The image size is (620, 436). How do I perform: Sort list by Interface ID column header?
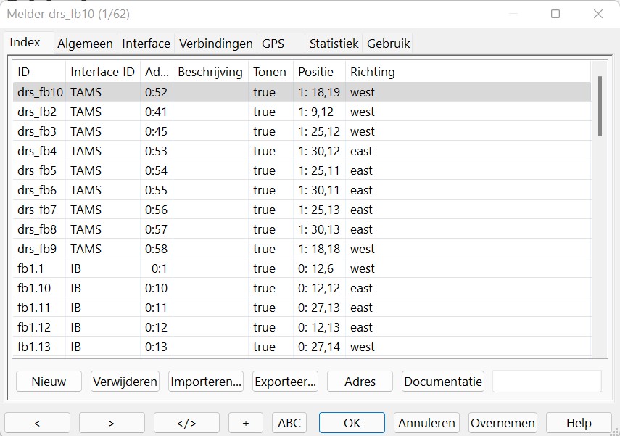tap(102, 72)
